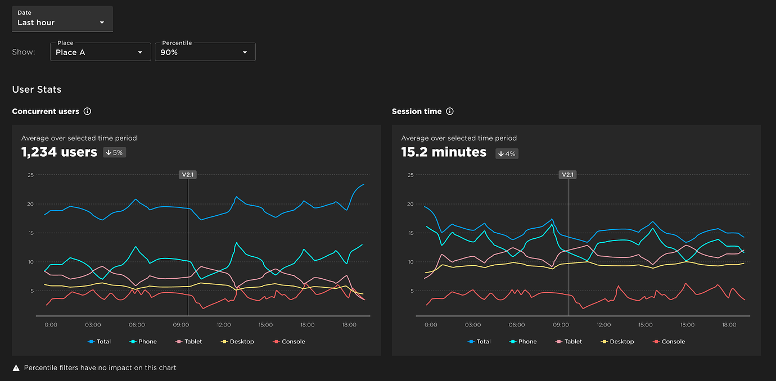Click the blue Total legend marker under Concurrent users
This screenshot has width=776, height=381.
91,341
